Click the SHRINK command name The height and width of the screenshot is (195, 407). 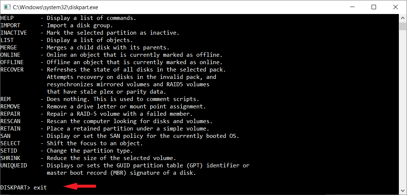pos(10,158)
